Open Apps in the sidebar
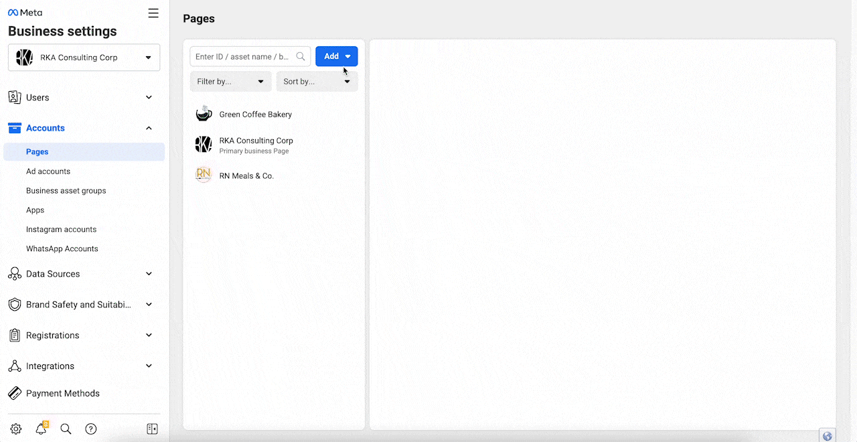The image size is (857, 442). [x=35, y=210]
